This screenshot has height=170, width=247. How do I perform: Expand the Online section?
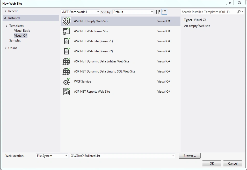[5, 48]
